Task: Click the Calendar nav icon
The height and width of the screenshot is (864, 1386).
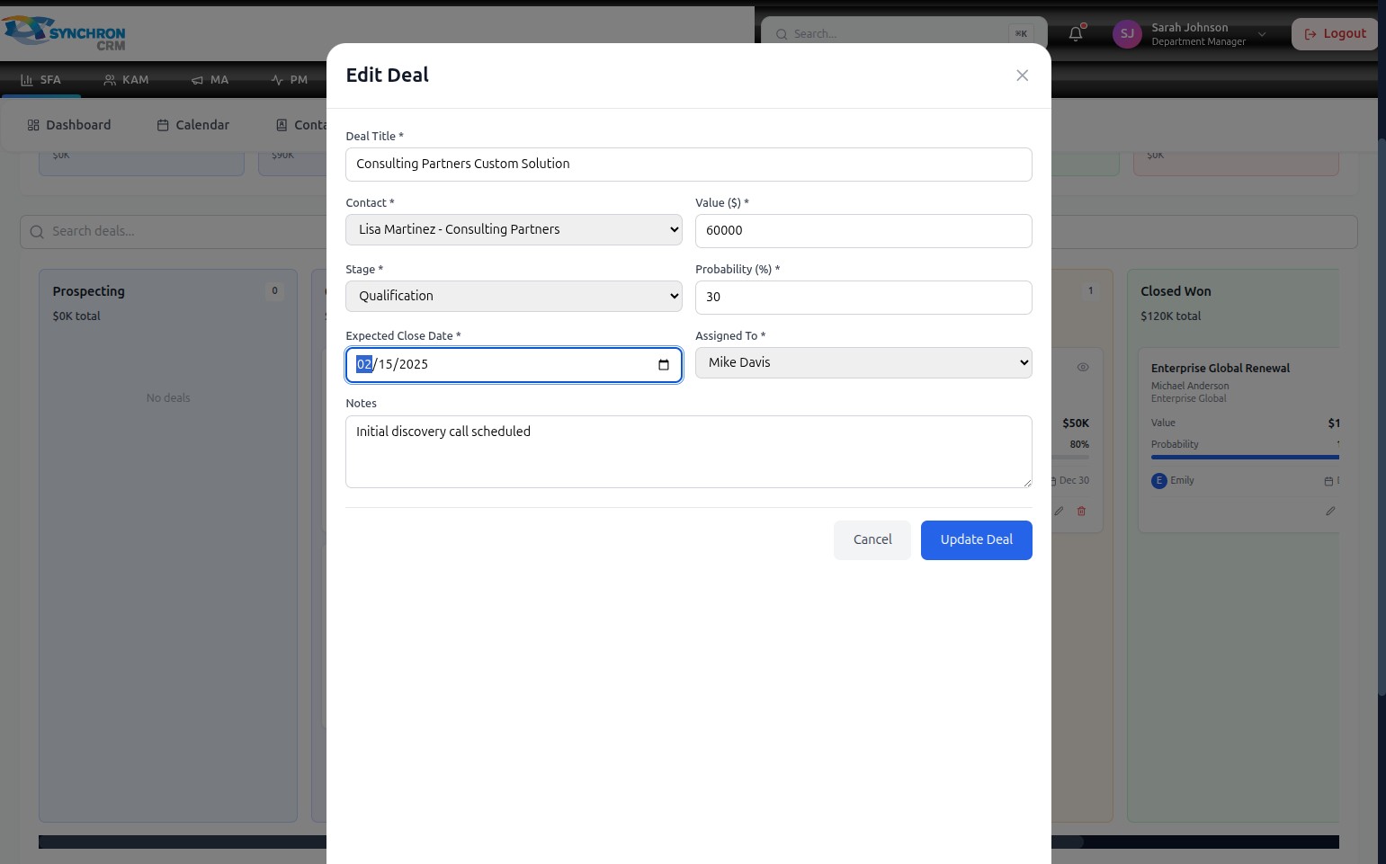Action: (x=163, y=125)
